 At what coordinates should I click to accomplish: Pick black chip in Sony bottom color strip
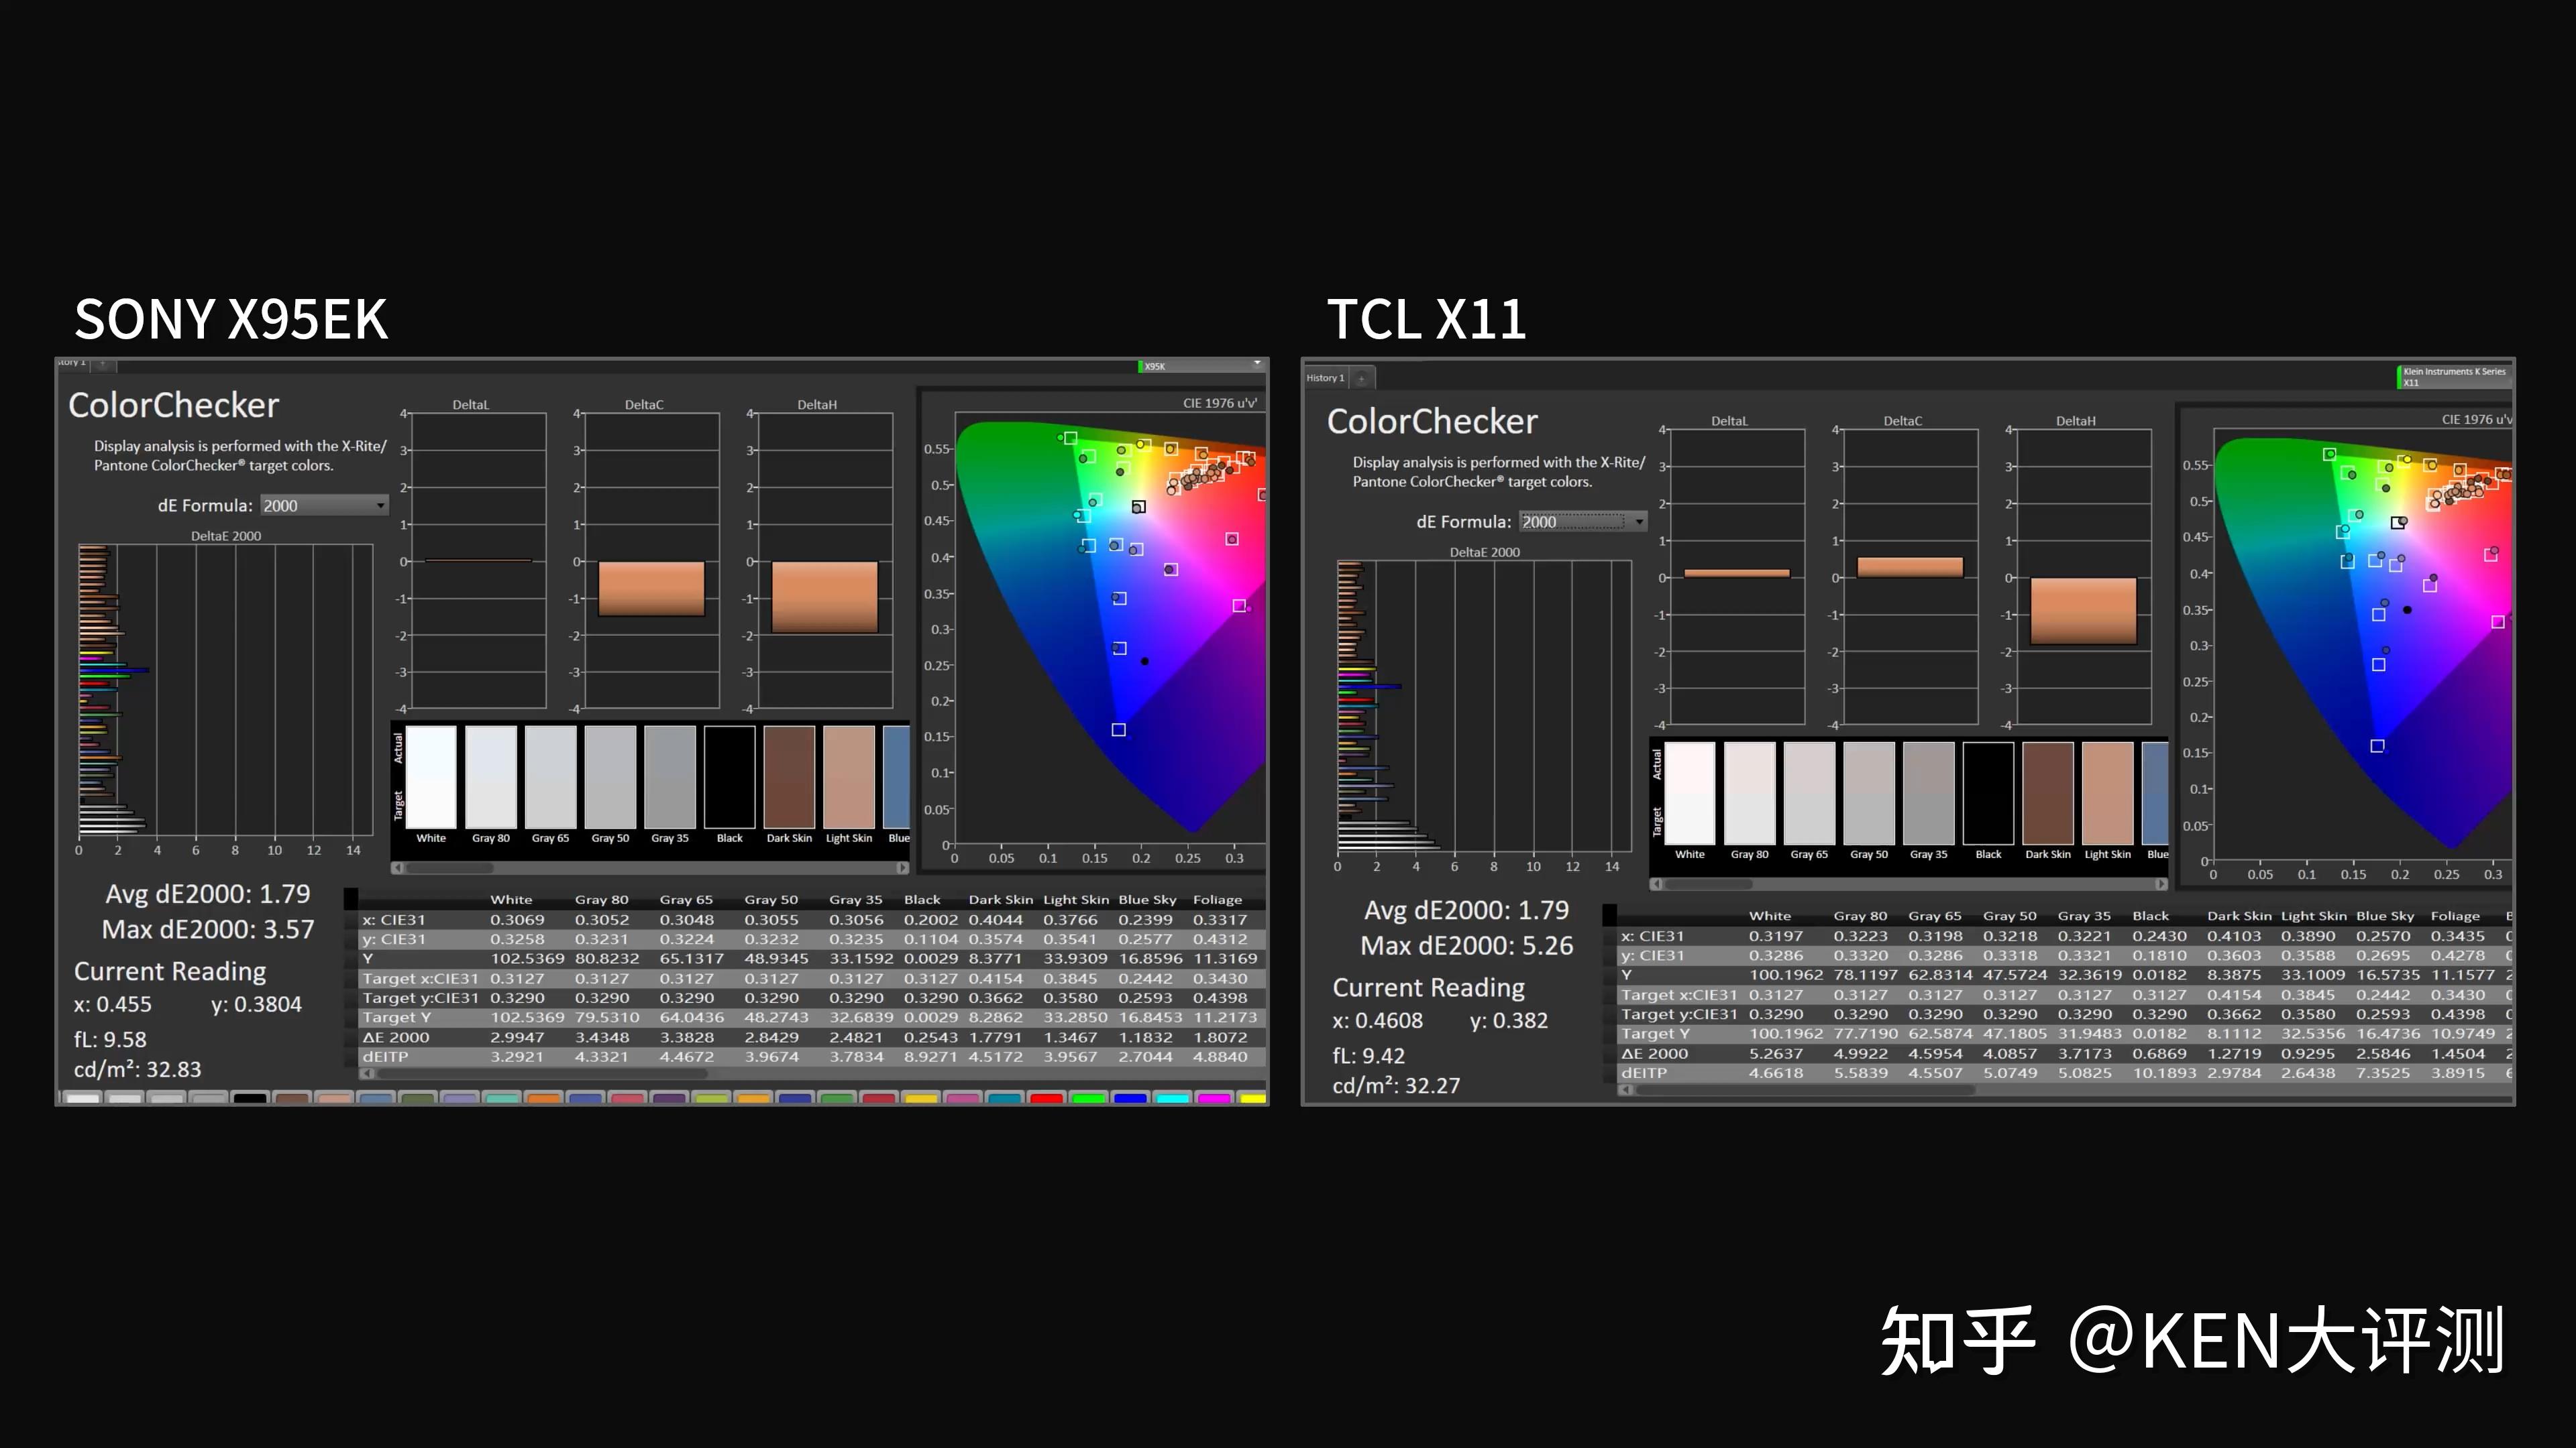(250, 1098)
